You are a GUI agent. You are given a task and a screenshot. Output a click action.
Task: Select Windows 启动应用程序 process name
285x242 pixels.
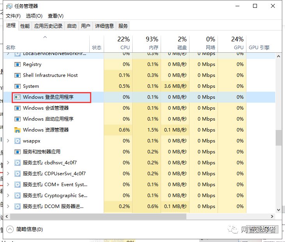[x=48, y=119]
